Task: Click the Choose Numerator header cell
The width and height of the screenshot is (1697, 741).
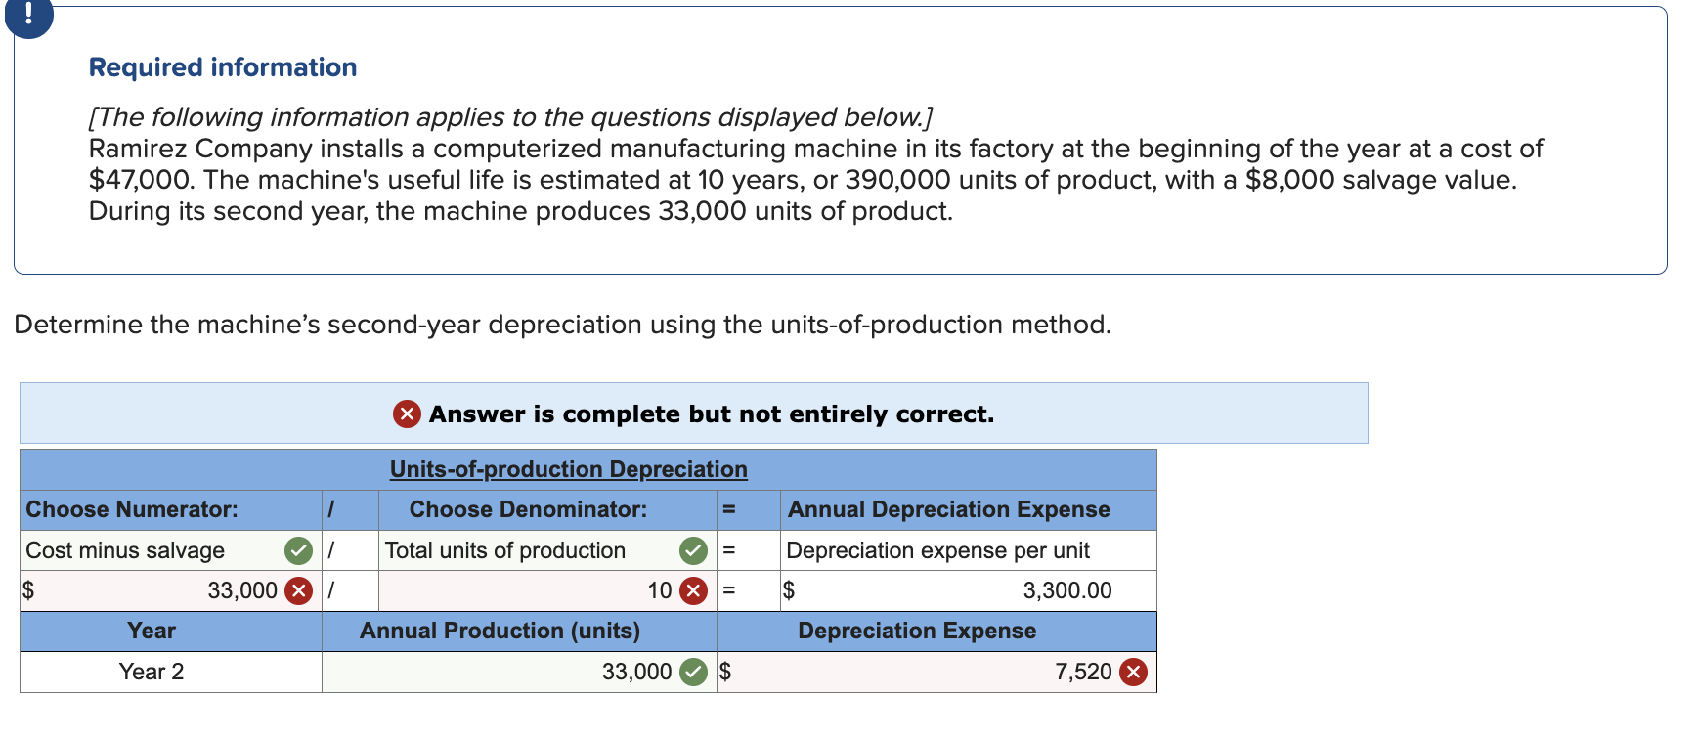Action: point(171,509)
